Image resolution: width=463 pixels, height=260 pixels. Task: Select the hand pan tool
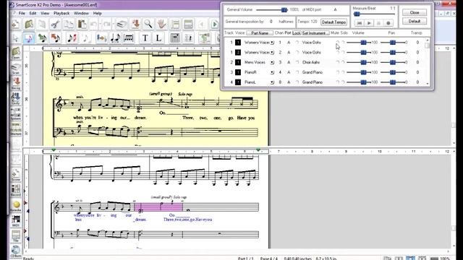click(x=161, y=24)
